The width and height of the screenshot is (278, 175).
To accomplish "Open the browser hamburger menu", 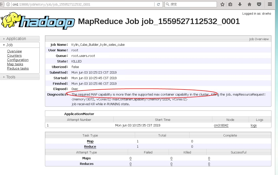I will (270, 4).
